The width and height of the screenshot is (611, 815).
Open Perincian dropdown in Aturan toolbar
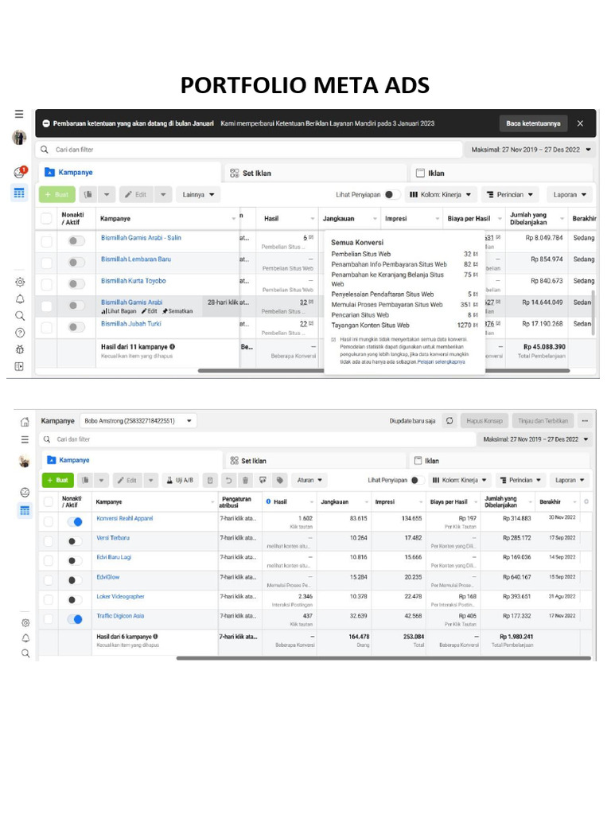pos(520,480)
